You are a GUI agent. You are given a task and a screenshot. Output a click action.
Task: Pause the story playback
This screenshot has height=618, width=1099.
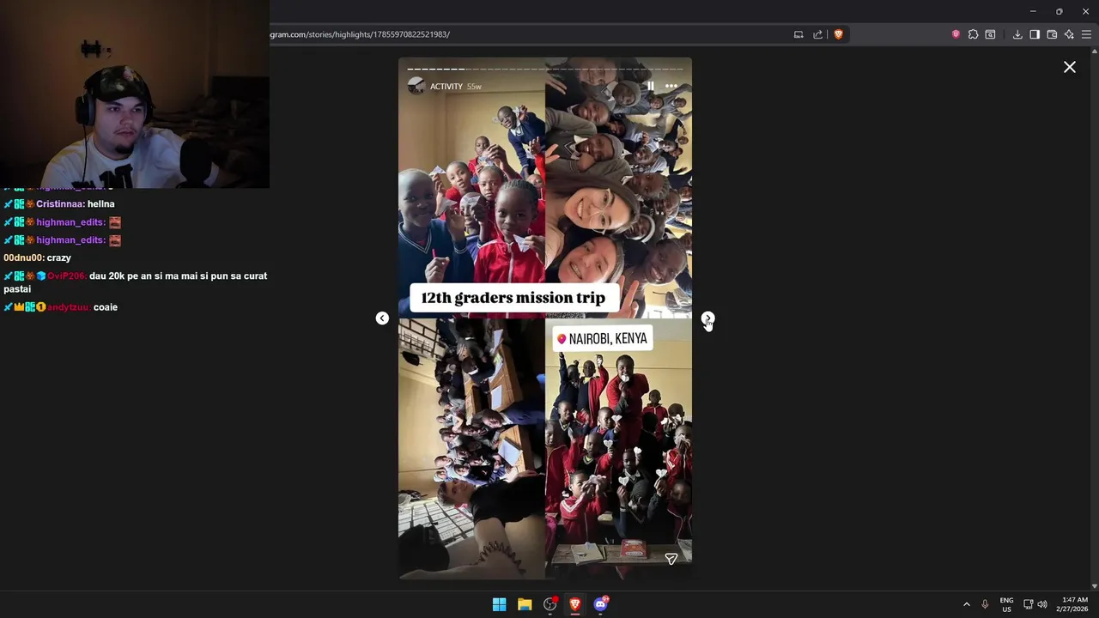650,86
